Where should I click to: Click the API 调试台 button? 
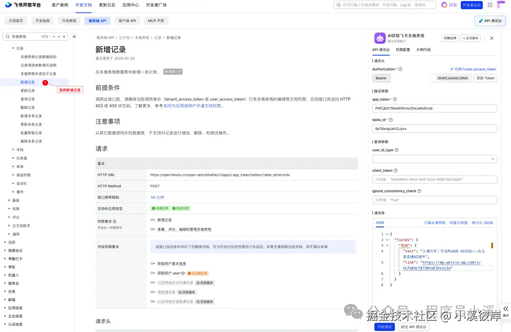point(490,20)
